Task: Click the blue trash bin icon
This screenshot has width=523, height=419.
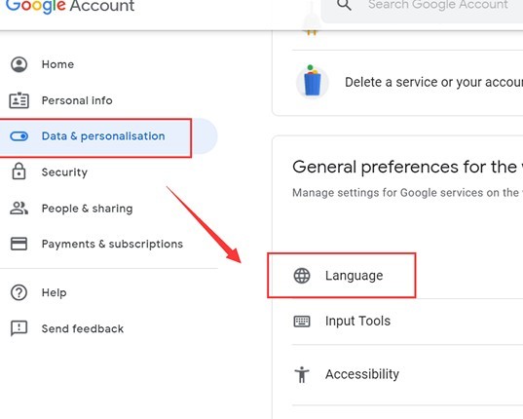Action: (313, 82)
